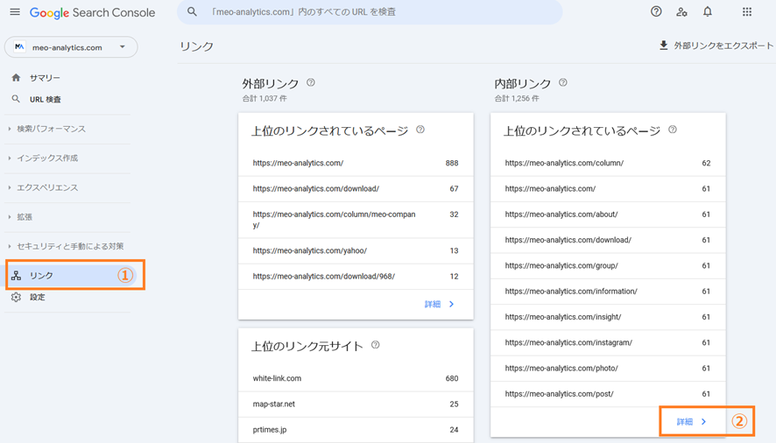Select internal row https://meo-analytics.com/ with 61
This screenshot has width=776, height=443.
[x=608, y=188]
